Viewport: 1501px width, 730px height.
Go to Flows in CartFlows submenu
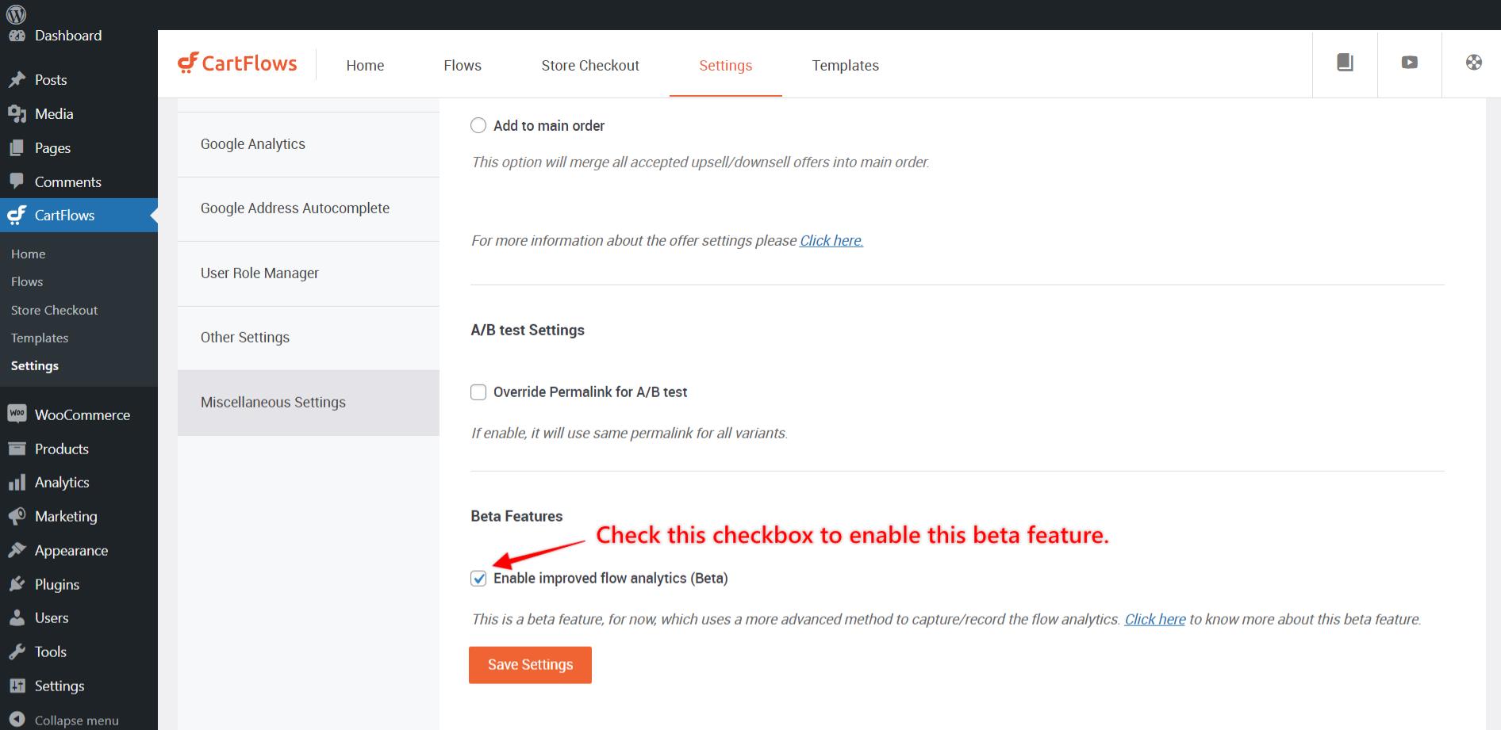coord(27,281)
